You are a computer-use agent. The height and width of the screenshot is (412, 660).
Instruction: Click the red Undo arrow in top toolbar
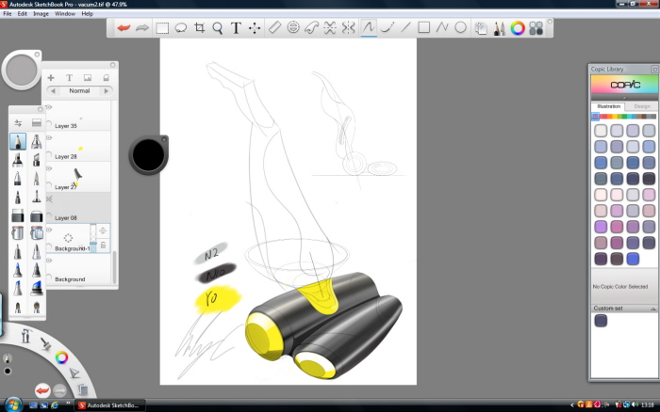124,28
